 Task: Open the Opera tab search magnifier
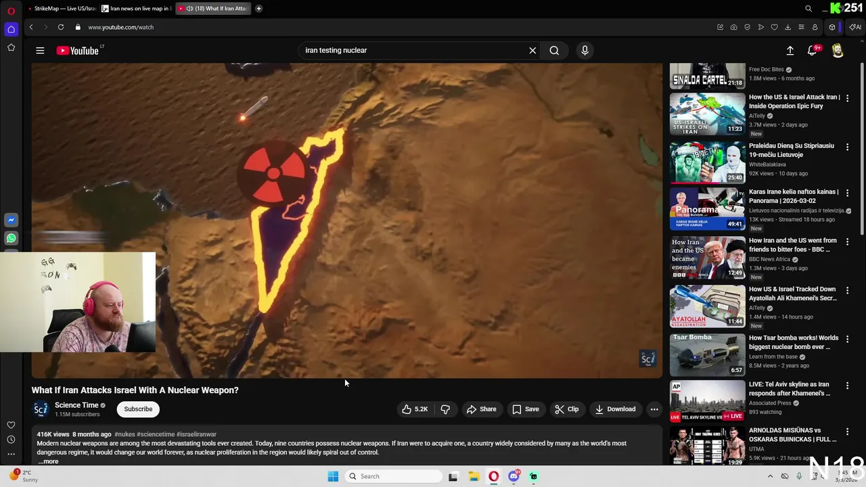click(808, 9)
